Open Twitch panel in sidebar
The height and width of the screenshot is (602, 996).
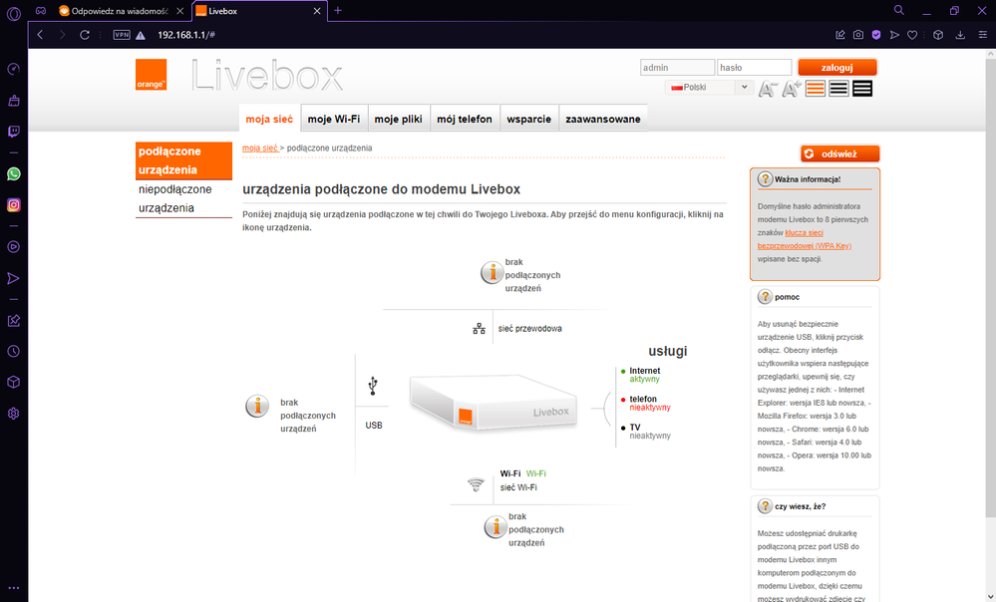(13, 132)
